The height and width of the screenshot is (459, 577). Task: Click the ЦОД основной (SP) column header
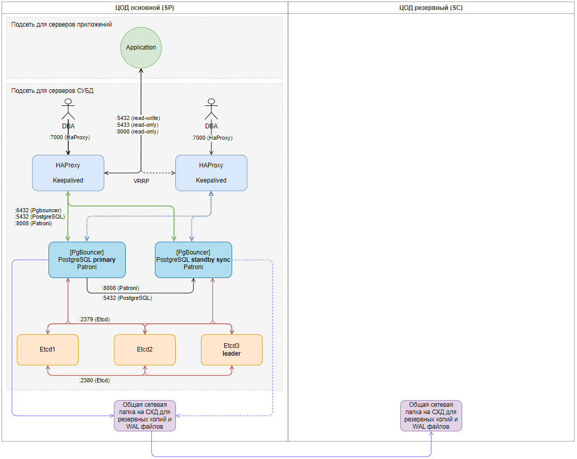(x=145, y=8)
